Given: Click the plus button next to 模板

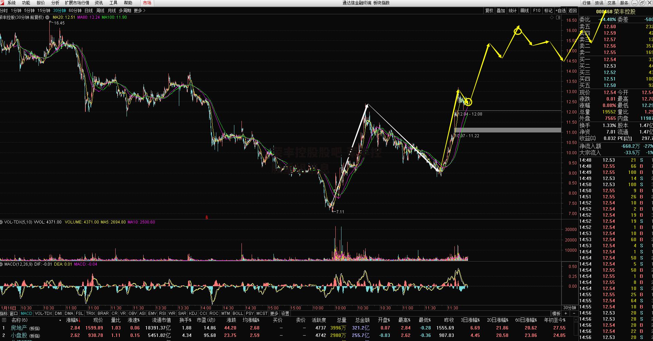Looking at the screenshot, I should [x=566, y=313].
